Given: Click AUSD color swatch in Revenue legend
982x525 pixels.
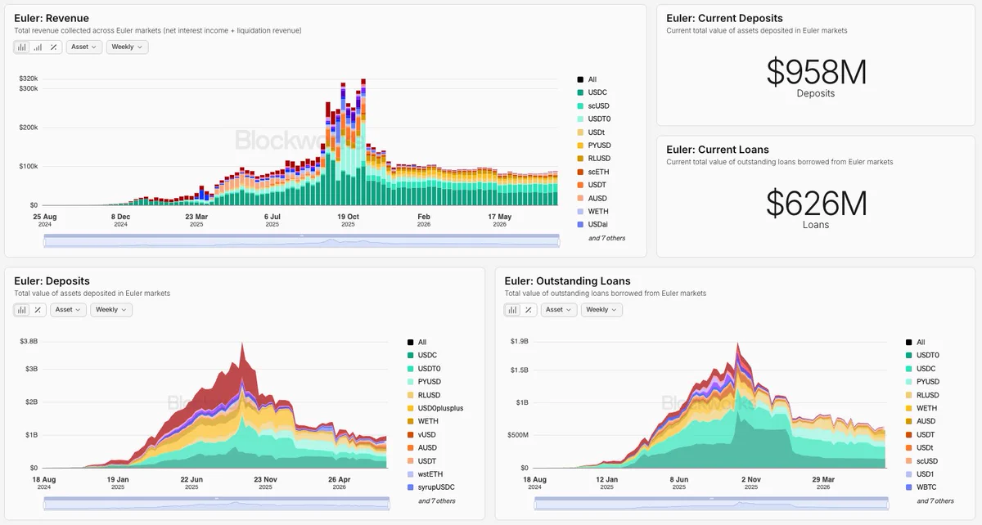Looking at the screenshot, I should point(580,198).
